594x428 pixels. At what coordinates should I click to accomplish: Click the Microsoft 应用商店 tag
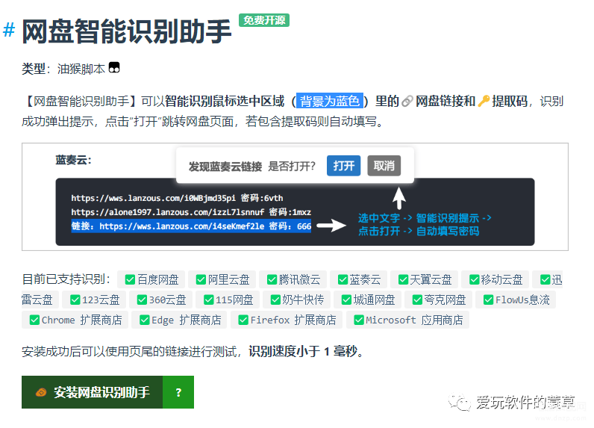408,320
